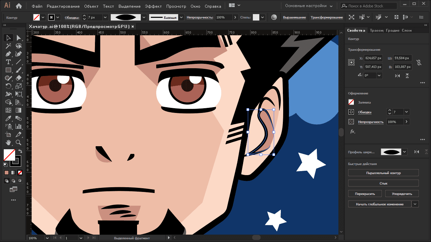Click the Home icon
Viewport: 431px width, 242px height.
(19, 6)
